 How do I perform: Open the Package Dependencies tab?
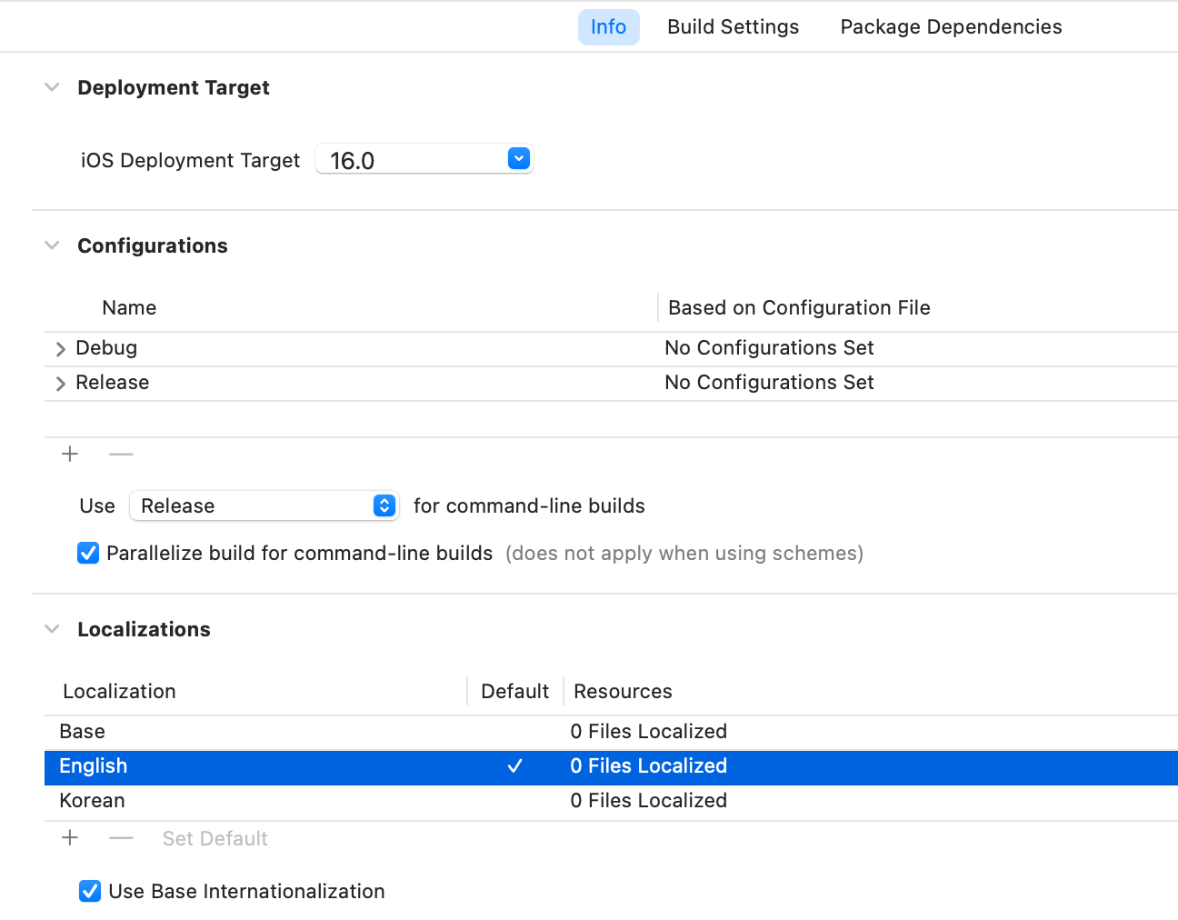[951, 27]
